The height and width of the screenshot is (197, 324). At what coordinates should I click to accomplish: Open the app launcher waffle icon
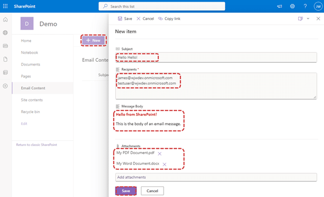click(5, 6)
